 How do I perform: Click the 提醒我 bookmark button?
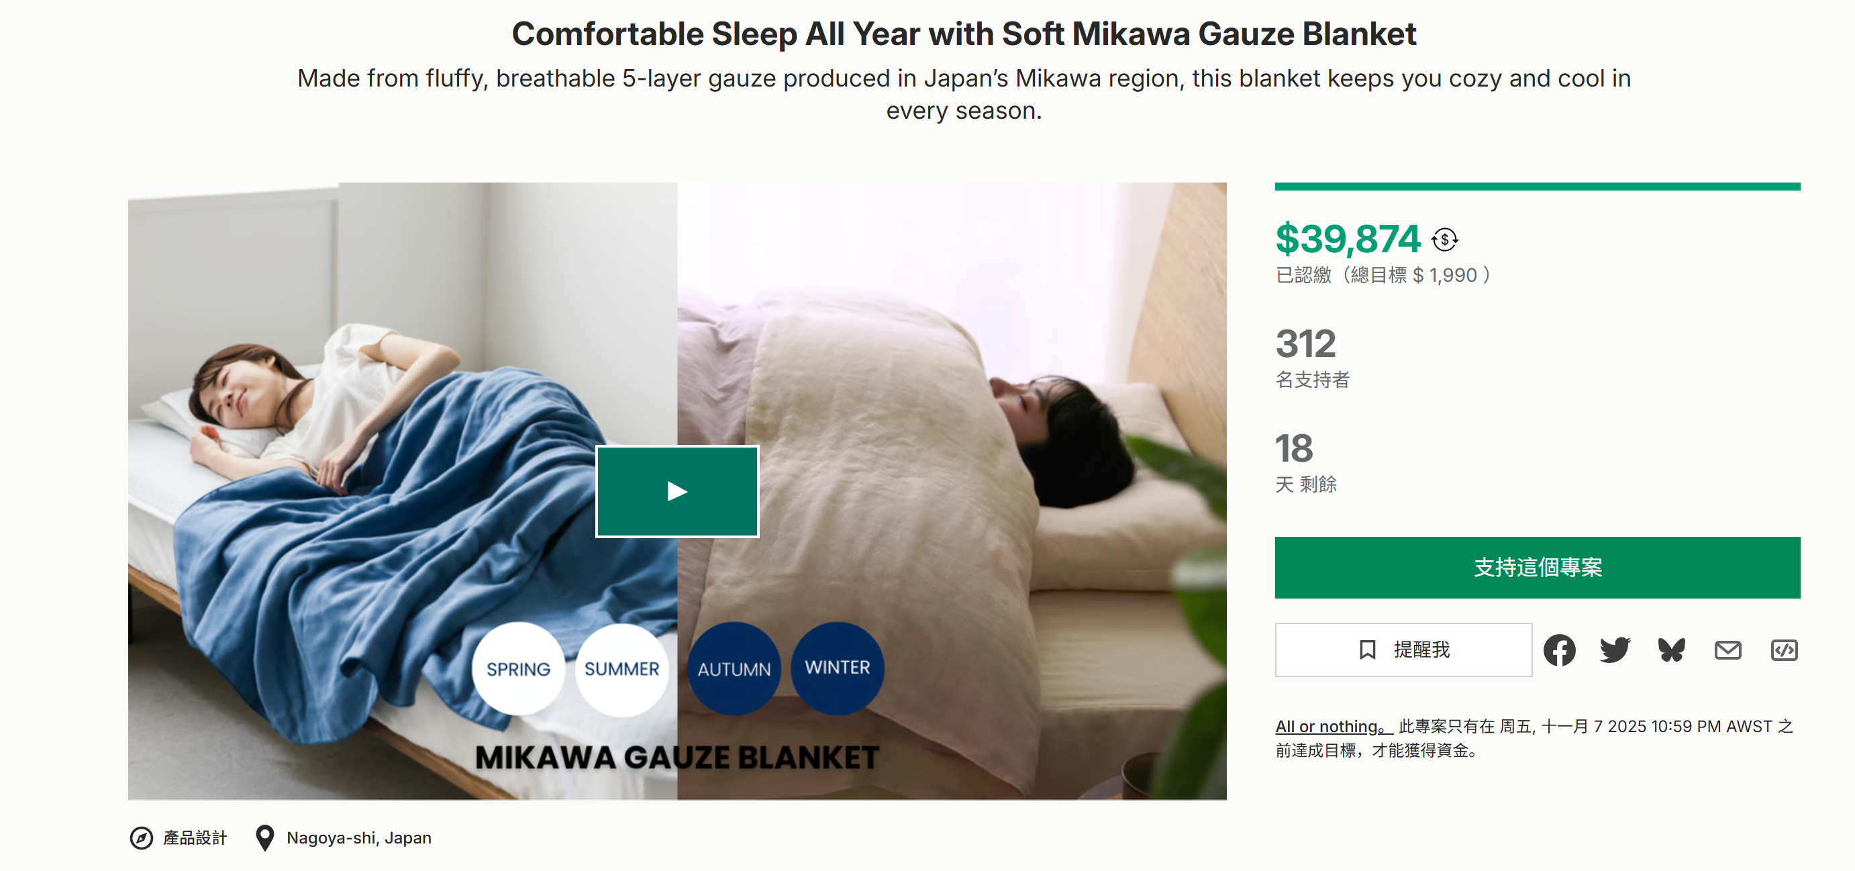click(1403, 650)
